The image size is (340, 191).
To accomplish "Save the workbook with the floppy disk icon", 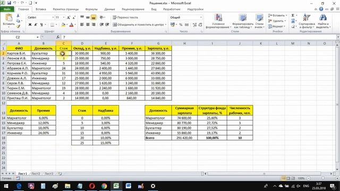I will 9,3.
